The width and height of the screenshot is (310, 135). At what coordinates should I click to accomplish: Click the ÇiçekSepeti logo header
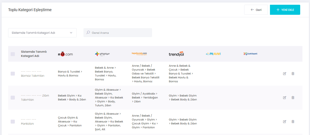tap(250, 54)
